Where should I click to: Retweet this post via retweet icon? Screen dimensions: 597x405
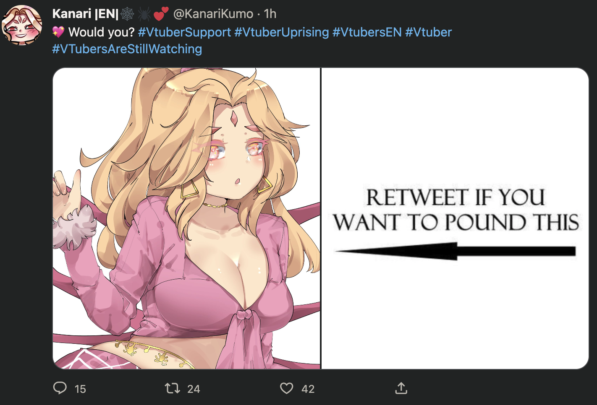(173, 388)
